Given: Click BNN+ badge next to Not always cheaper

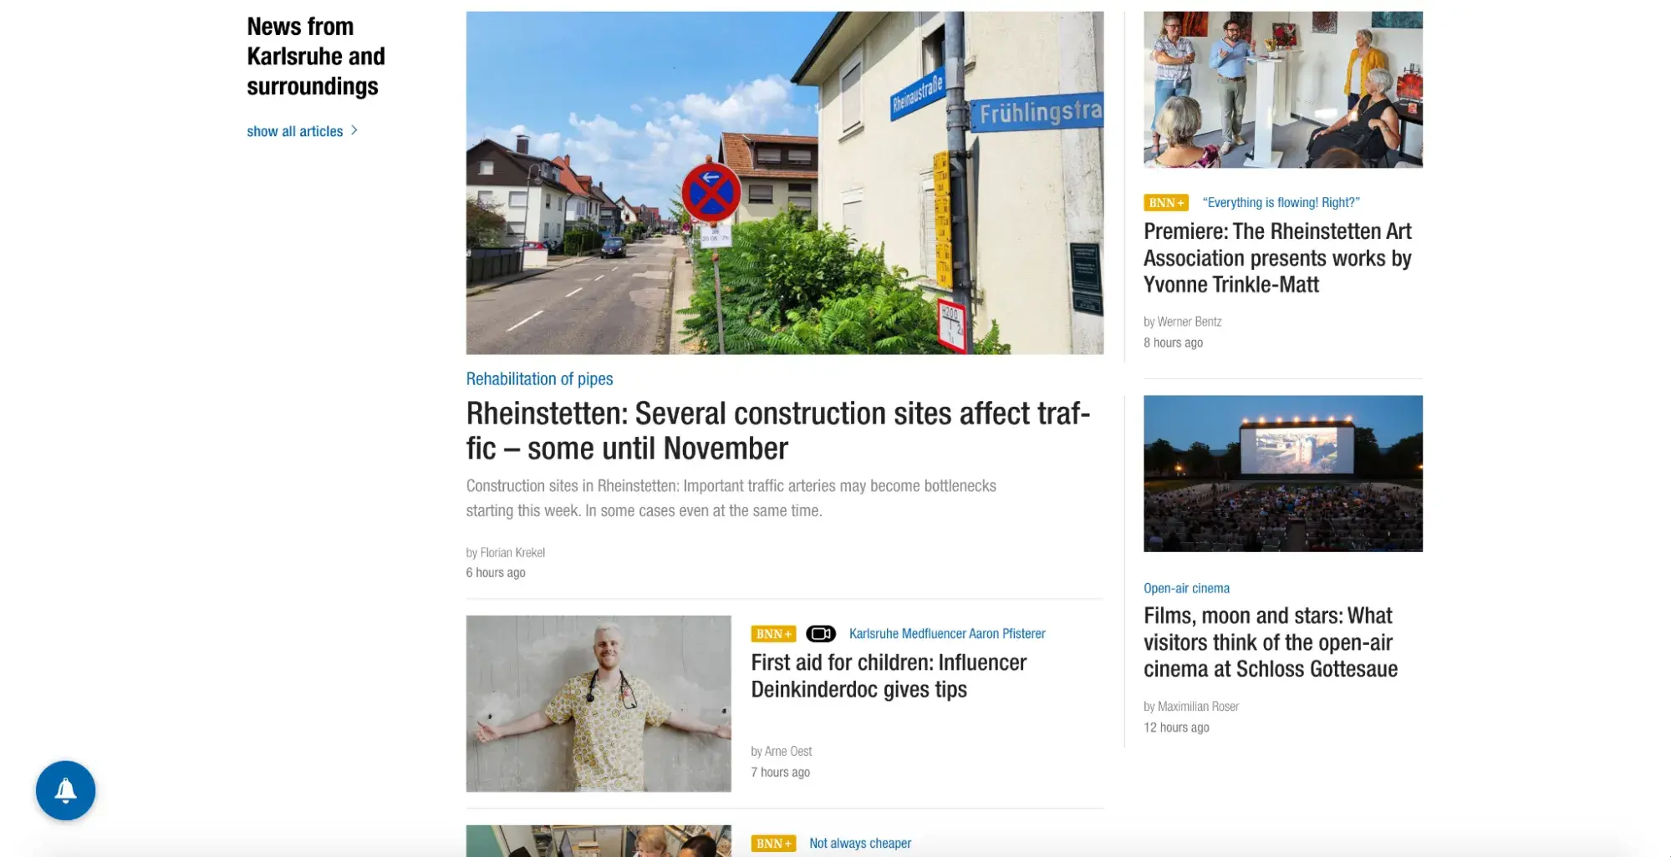Looking at the screenshot, I should [x=773, y=844].
